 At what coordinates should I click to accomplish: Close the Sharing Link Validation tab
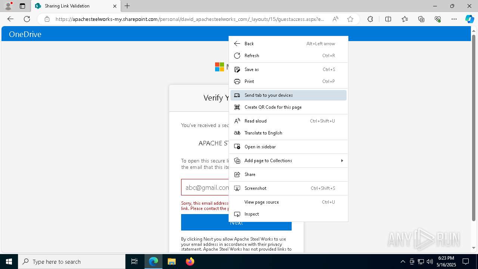pos(115,6)
